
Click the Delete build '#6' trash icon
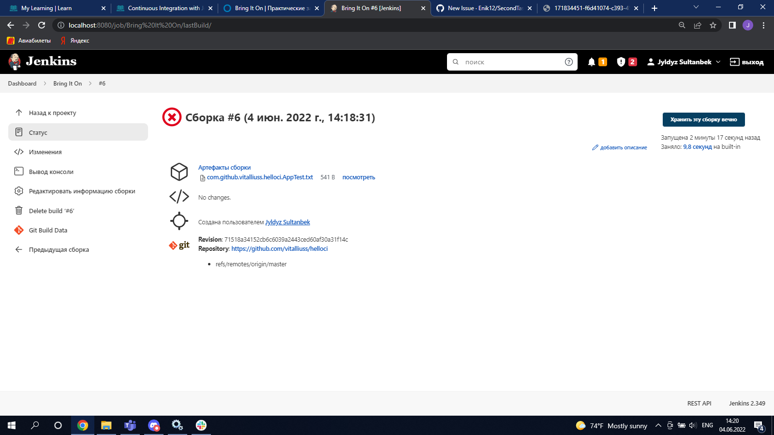coord(19,211)
